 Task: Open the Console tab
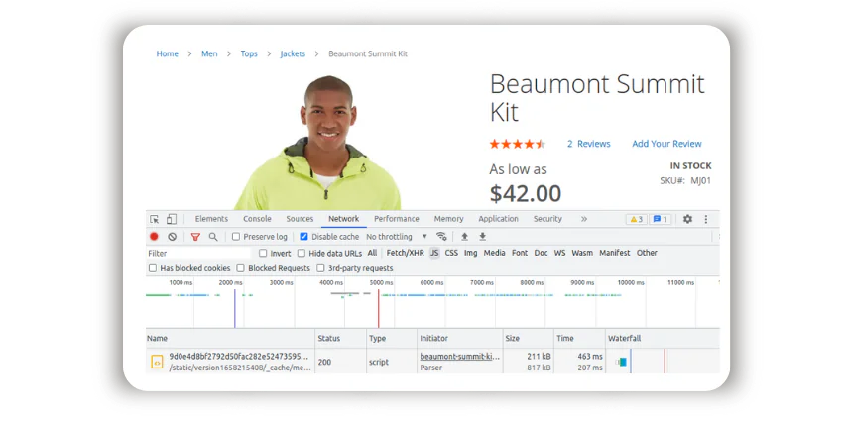coord(257,219)
